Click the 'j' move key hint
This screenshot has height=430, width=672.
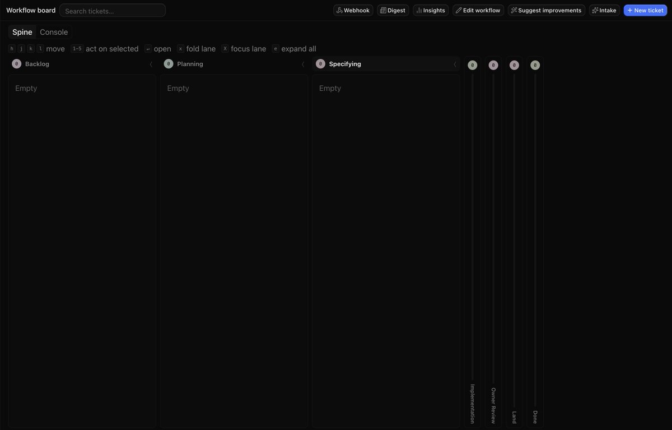click(x=21, y=49)
